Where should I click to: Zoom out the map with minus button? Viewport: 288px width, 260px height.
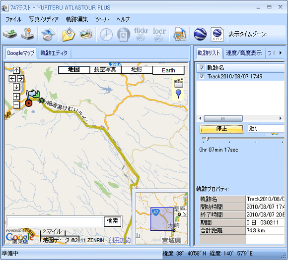pos(16,105)
